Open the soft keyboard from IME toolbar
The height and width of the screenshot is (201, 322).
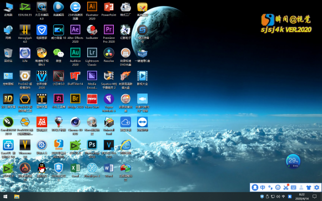[x=294, y=188]
